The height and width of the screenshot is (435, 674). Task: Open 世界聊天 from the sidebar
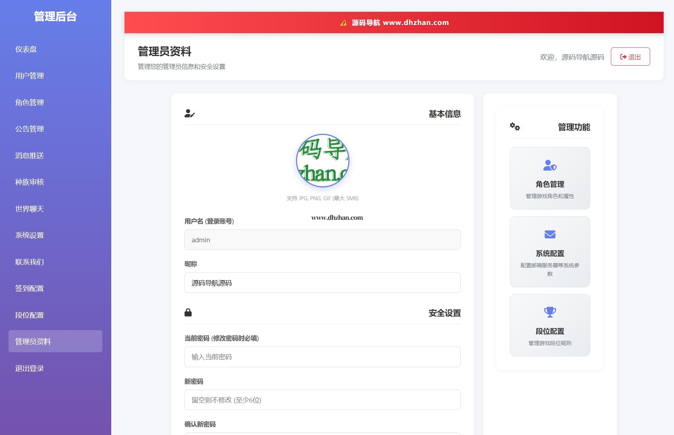[x=30, y=209]
